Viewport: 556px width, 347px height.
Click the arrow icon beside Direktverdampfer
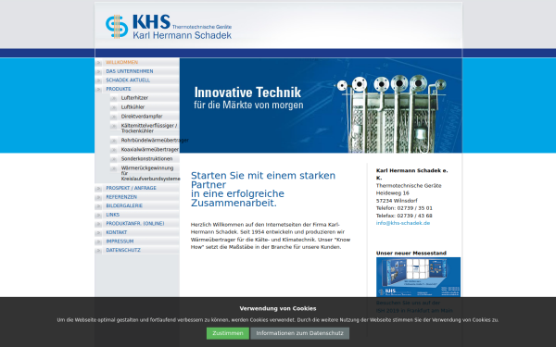[114, 117]
